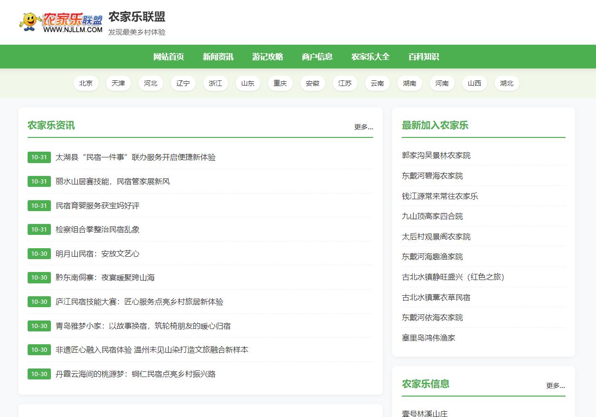Select the 浙江 region filter

[215, 83]
